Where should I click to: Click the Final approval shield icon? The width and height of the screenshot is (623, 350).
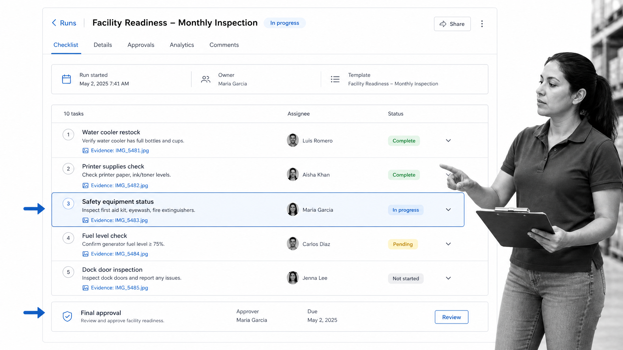pyautogui.click(x=67, y=317)
